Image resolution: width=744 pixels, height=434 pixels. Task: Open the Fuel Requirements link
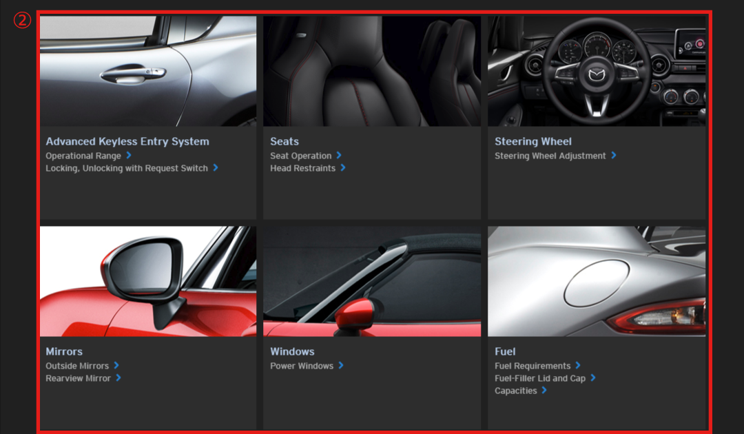click(533, 366)
